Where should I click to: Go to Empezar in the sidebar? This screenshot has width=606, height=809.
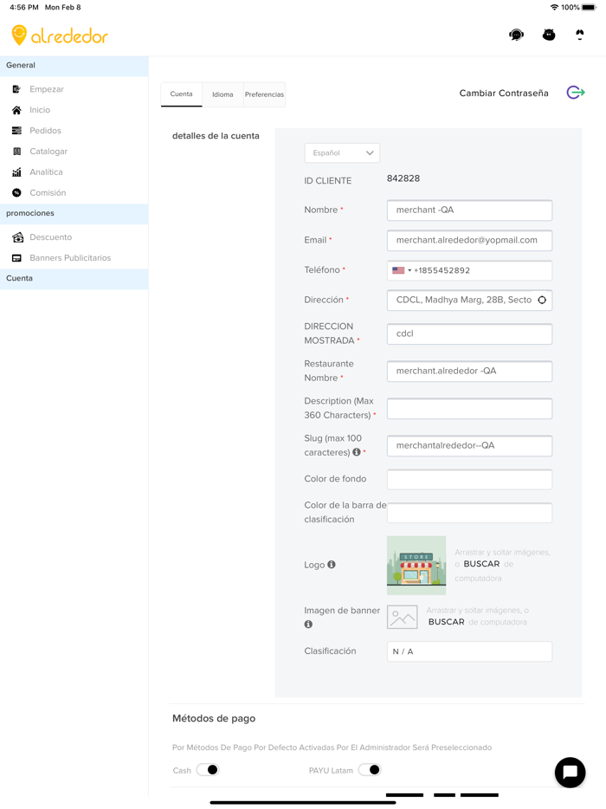[47, 89]
